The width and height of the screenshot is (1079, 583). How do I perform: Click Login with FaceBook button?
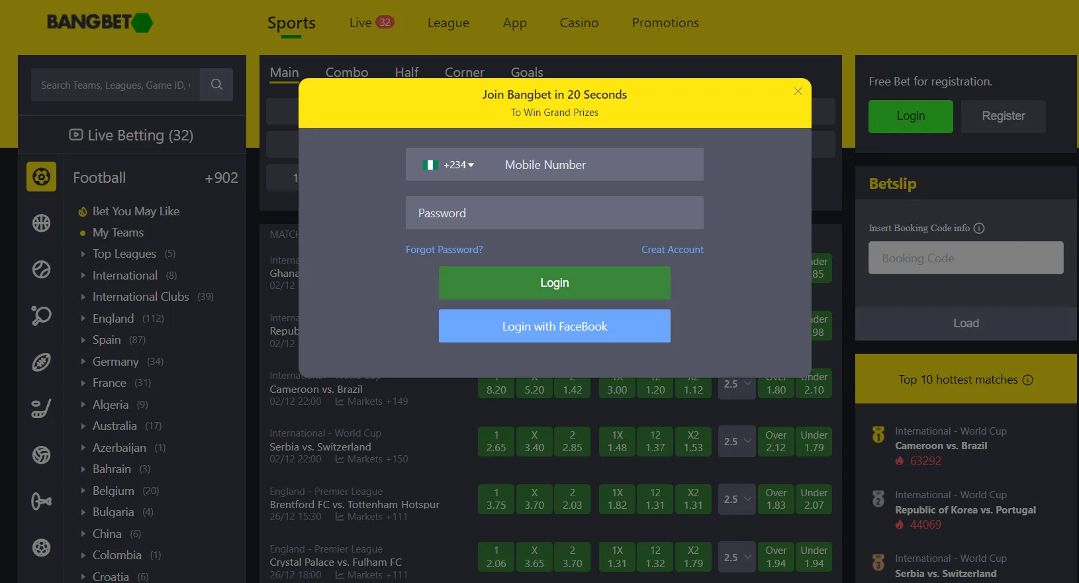(x=555, y=326)
